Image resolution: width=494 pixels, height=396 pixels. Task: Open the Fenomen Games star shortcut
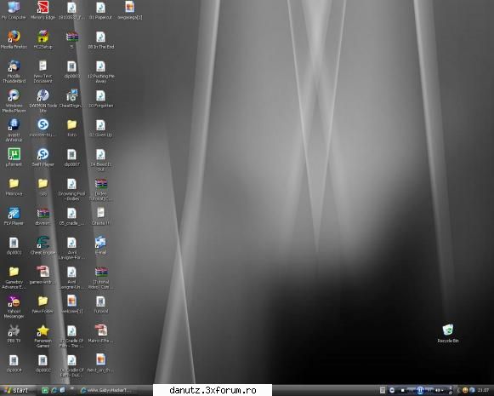[43, 336]
